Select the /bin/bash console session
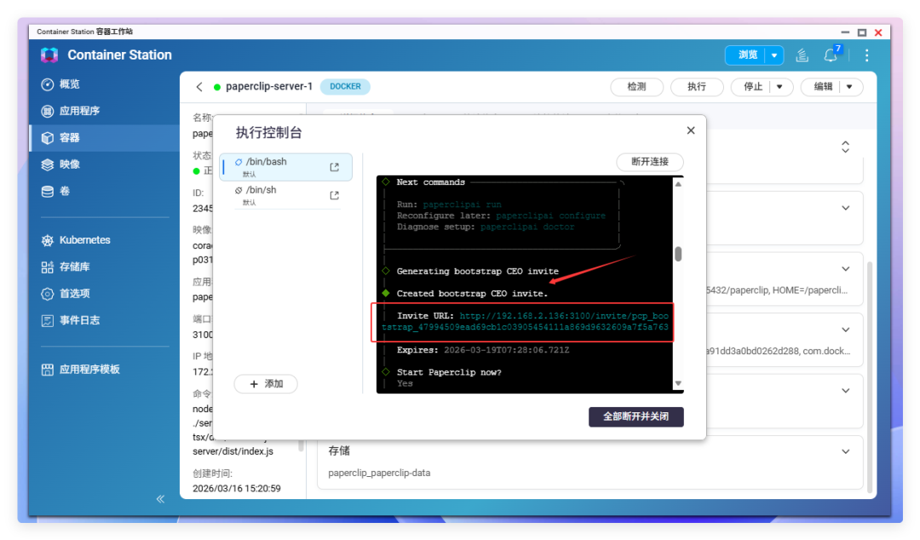The image size is (920, 540). (285, 167)
